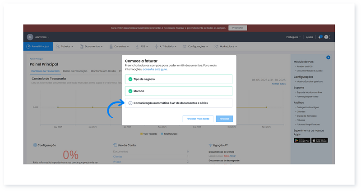Switch to Diário de Faturação tab
Screen dimensions: 361x191
point(75,71)
